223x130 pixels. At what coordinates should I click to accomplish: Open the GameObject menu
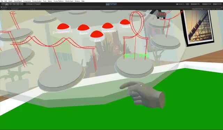(18, 1)
